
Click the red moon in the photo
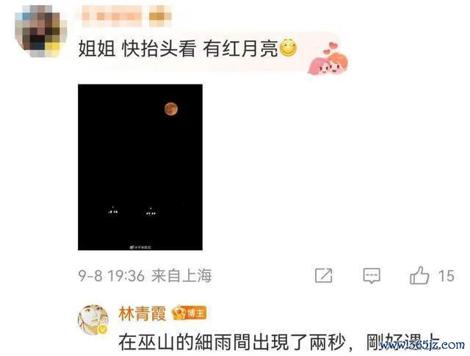click(171, 109)
